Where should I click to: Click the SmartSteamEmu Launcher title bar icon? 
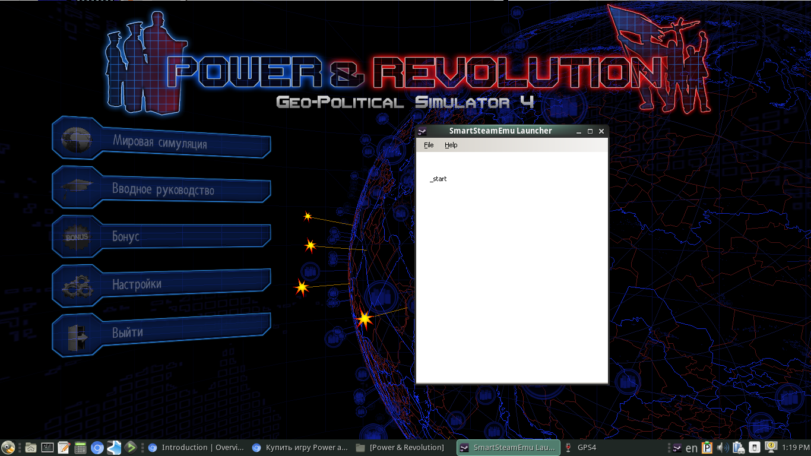click(422, 131)
